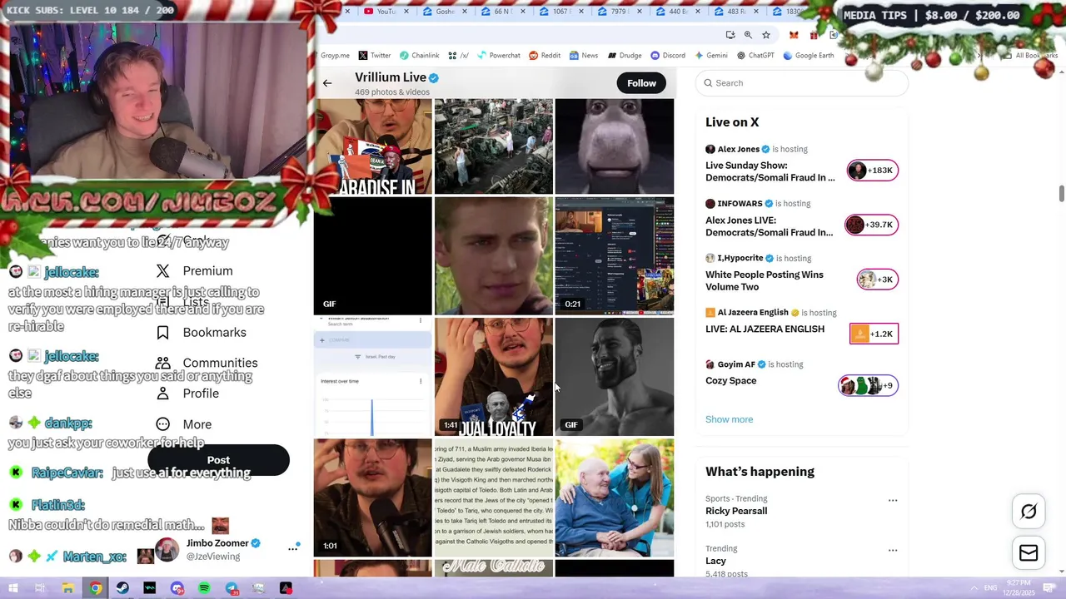
Task: Open the MetaMask fox extension
Action: coord(794,35)
